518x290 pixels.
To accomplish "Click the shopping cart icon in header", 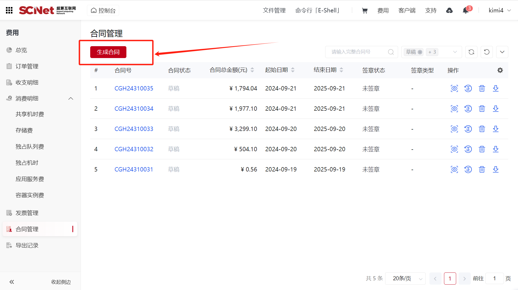I will 365,11.
